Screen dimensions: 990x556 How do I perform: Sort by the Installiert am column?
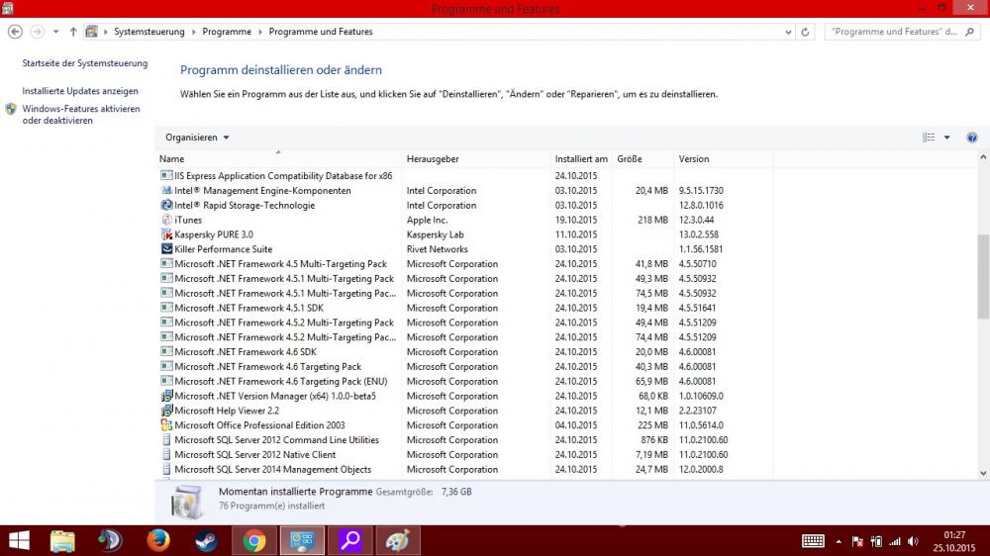click(x=581, y=158)
